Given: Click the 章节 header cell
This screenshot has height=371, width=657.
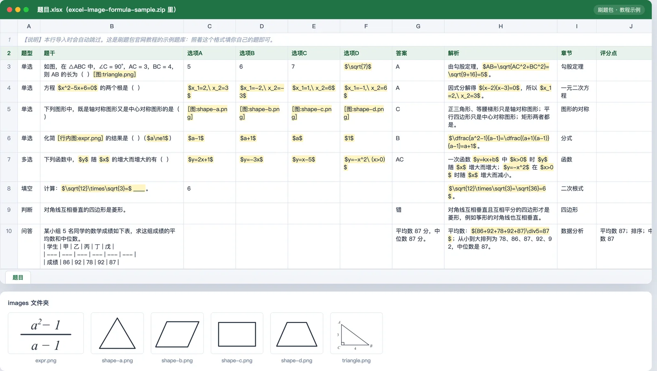Looking at the screenshot, I should pos(577,53).
